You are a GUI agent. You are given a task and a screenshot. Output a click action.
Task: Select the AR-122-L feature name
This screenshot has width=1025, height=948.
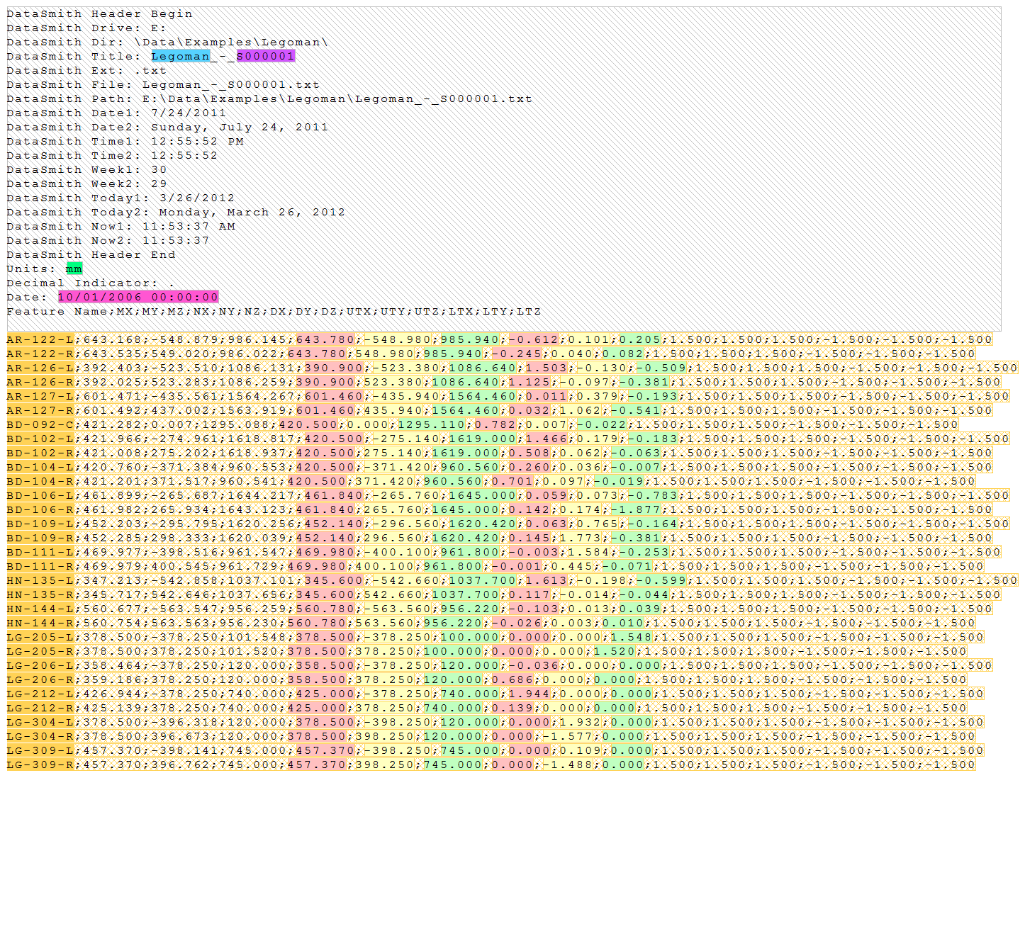tap(40, 339)
